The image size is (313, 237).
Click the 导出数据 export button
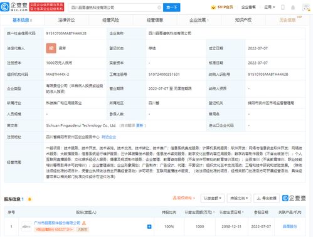tap(267, 198)
